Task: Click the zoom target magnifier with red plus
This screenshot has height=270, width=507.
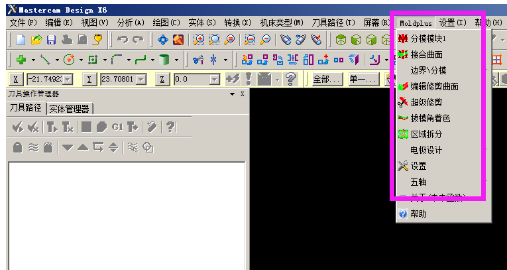Action: pos(199,40)
